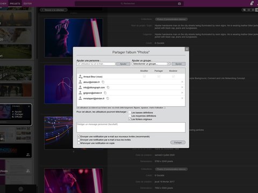The image size is (258, 193).
Task: Open the pink neon photo at the bottom
Action: point(74,181)
